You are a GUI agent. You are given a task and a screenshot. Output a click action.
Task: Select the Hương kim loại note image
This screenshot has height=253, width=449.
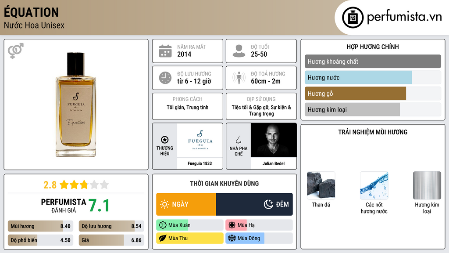tap(427, 185)
